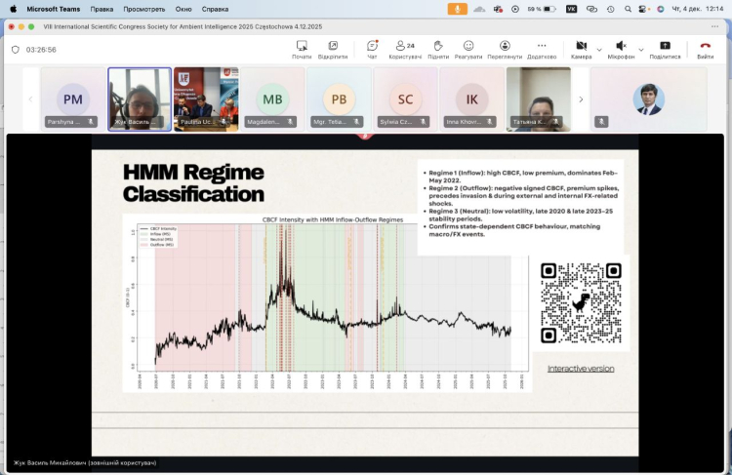Expand the microphone options dropdown arrow
Viewport: 732px width, 475px height.
(x=641, y=49)
